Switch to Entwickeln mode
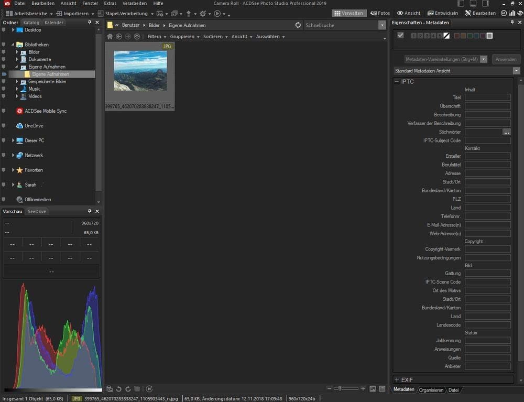524x402 pixels. tap(442, 13)
